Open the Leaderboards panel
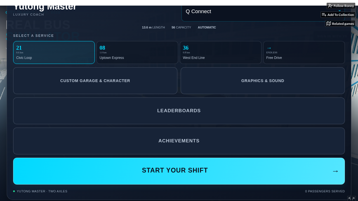Screen dimensions: 358x201 tap(179, 111)
